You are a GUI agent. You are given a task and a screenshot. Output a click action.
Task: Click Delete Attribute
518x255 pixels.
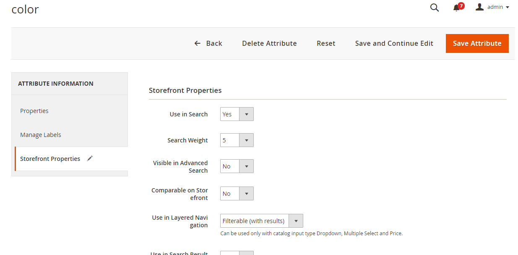click(x=269, y=43)
